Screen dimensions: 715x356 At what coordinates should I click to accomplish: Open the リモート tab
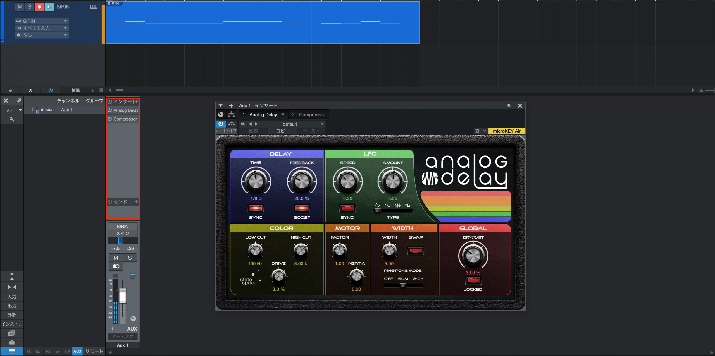pos(94,351)
